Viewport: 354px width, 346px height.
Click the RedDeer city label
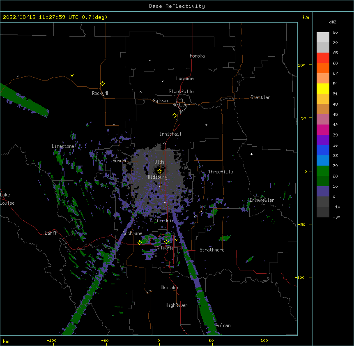click(x=181, y=105)
